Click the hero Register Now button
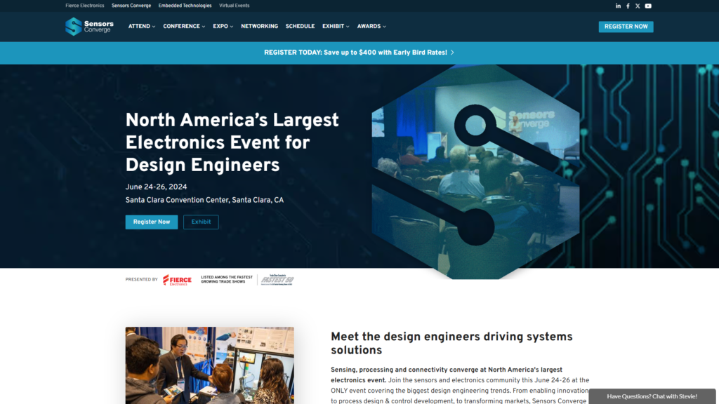Image resolution: width=719 pixels, height=404 pixels. click(152, 222)
